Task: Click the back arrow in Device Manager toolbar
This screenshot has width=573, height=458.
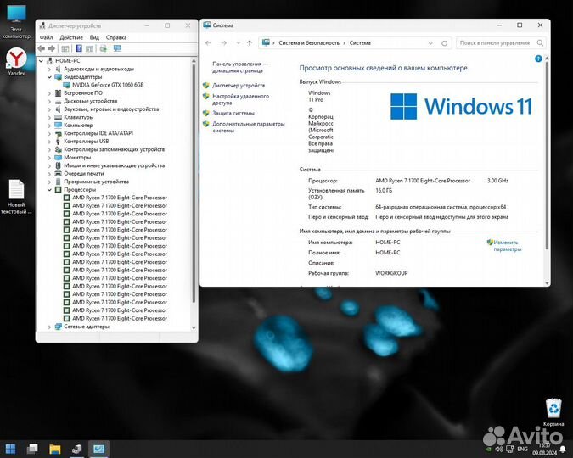Action: pos(42,47)
